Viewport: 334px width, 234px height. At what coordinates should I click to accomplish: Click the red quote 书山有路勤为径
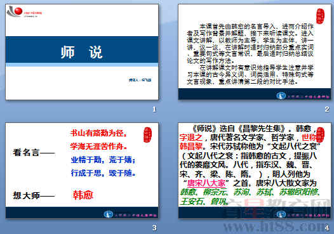[98, 133]
